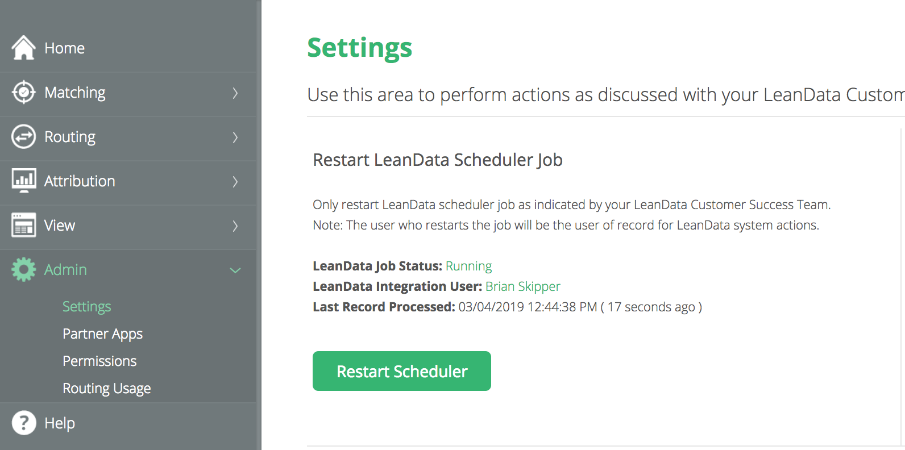Image resolution: width=905 pixels, height=450 pixels.
Task: Open the Settings submenu item
Action: pos(86,306)
